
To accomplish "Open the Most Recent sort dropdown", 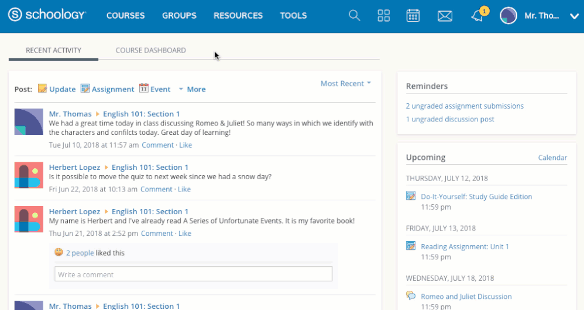I will (346, 83).
